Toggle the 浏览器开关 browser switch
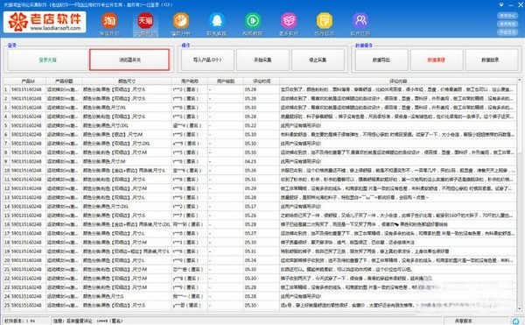 coord(129,60)
